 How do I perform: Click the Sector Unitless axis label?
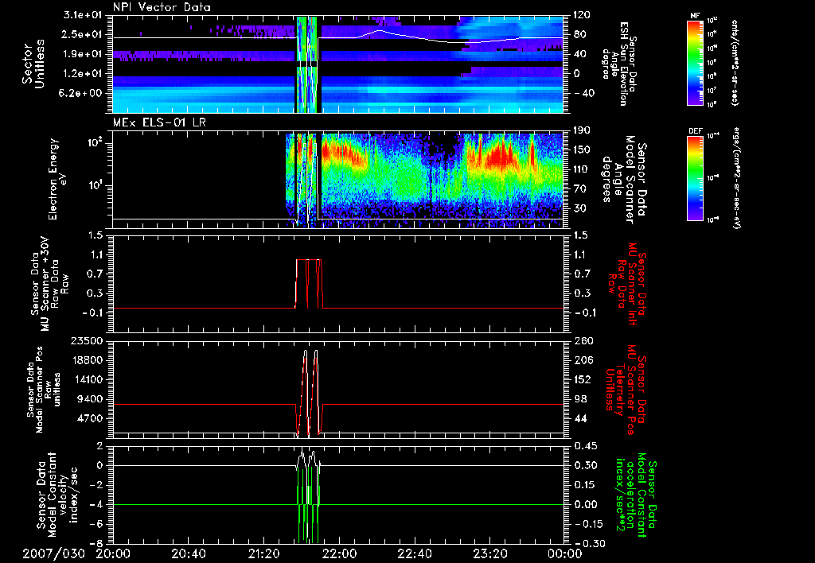pyautogui.click(x=34, y=64)
